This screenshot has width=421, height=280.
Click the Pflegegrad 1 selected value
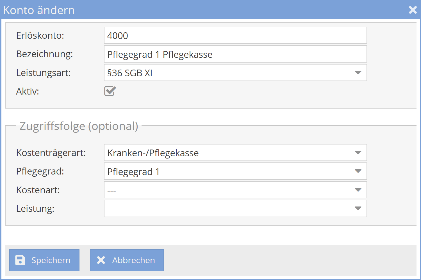[x=133, y=171]
